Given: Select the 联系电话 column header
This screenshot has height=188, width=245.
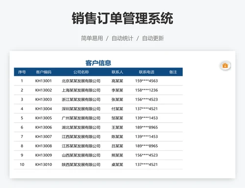Looking at the screenshot, I should 147,72.
